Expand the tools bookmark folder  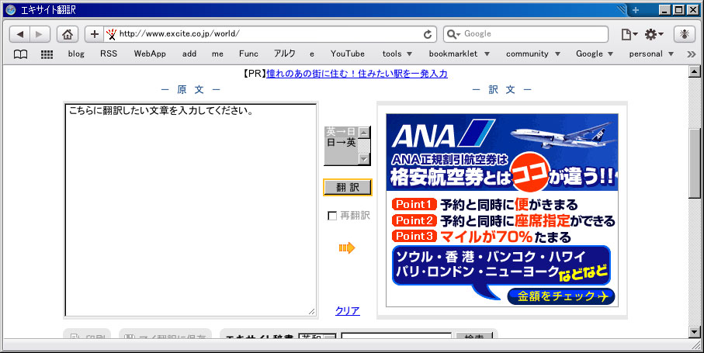tap(397, 54)
